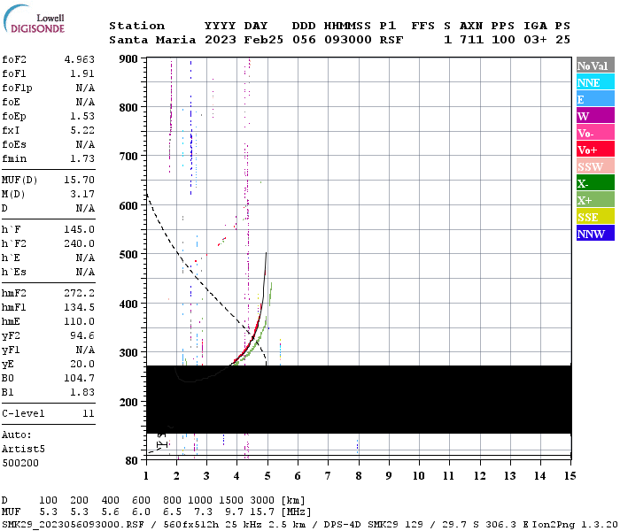620x531 pixels.
Task: Click the MUF(D) value 15.70
Action: click(x=80, y=181)
